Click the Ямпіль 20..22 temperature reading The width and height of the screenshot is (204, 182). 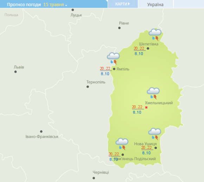105,69
